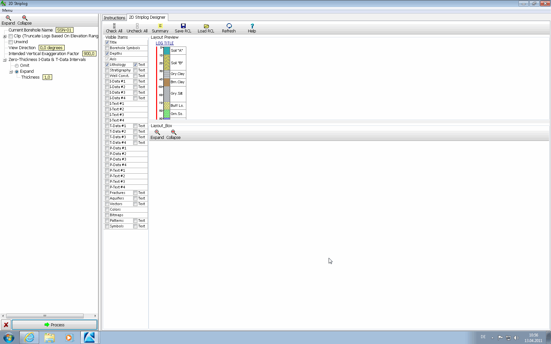Click the Save RCL disk icon
551x344 pixels.
pos(183,26)
